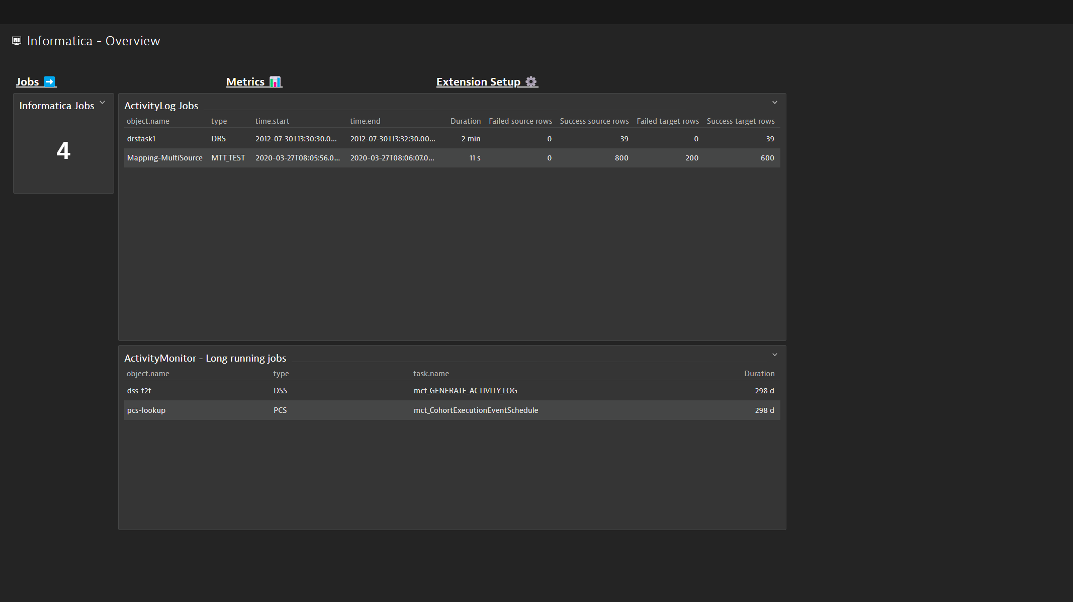Open the Metrics link

[246, 81]
